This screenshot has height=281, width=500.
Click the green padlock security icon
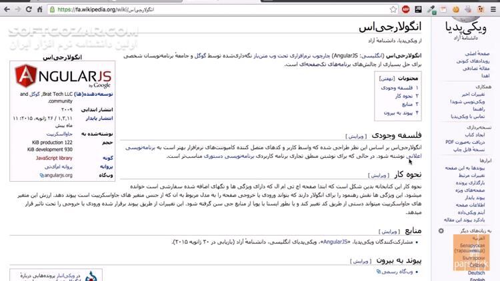52,9
